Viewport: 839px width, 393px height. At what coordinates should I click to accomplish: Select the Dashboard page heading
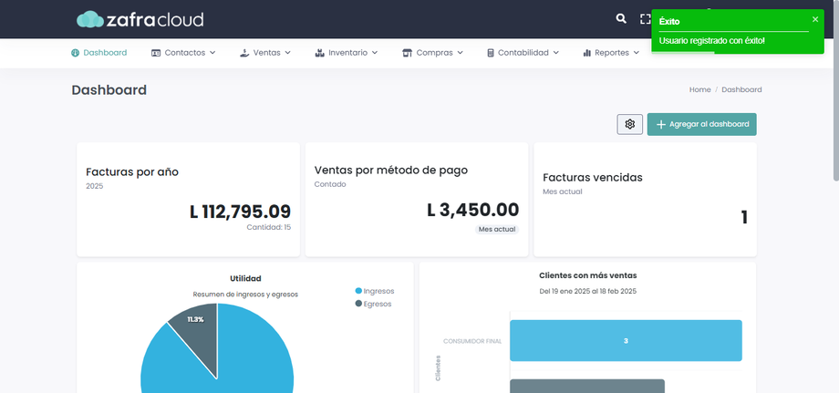pyautogui.click(x=109, y=90)
